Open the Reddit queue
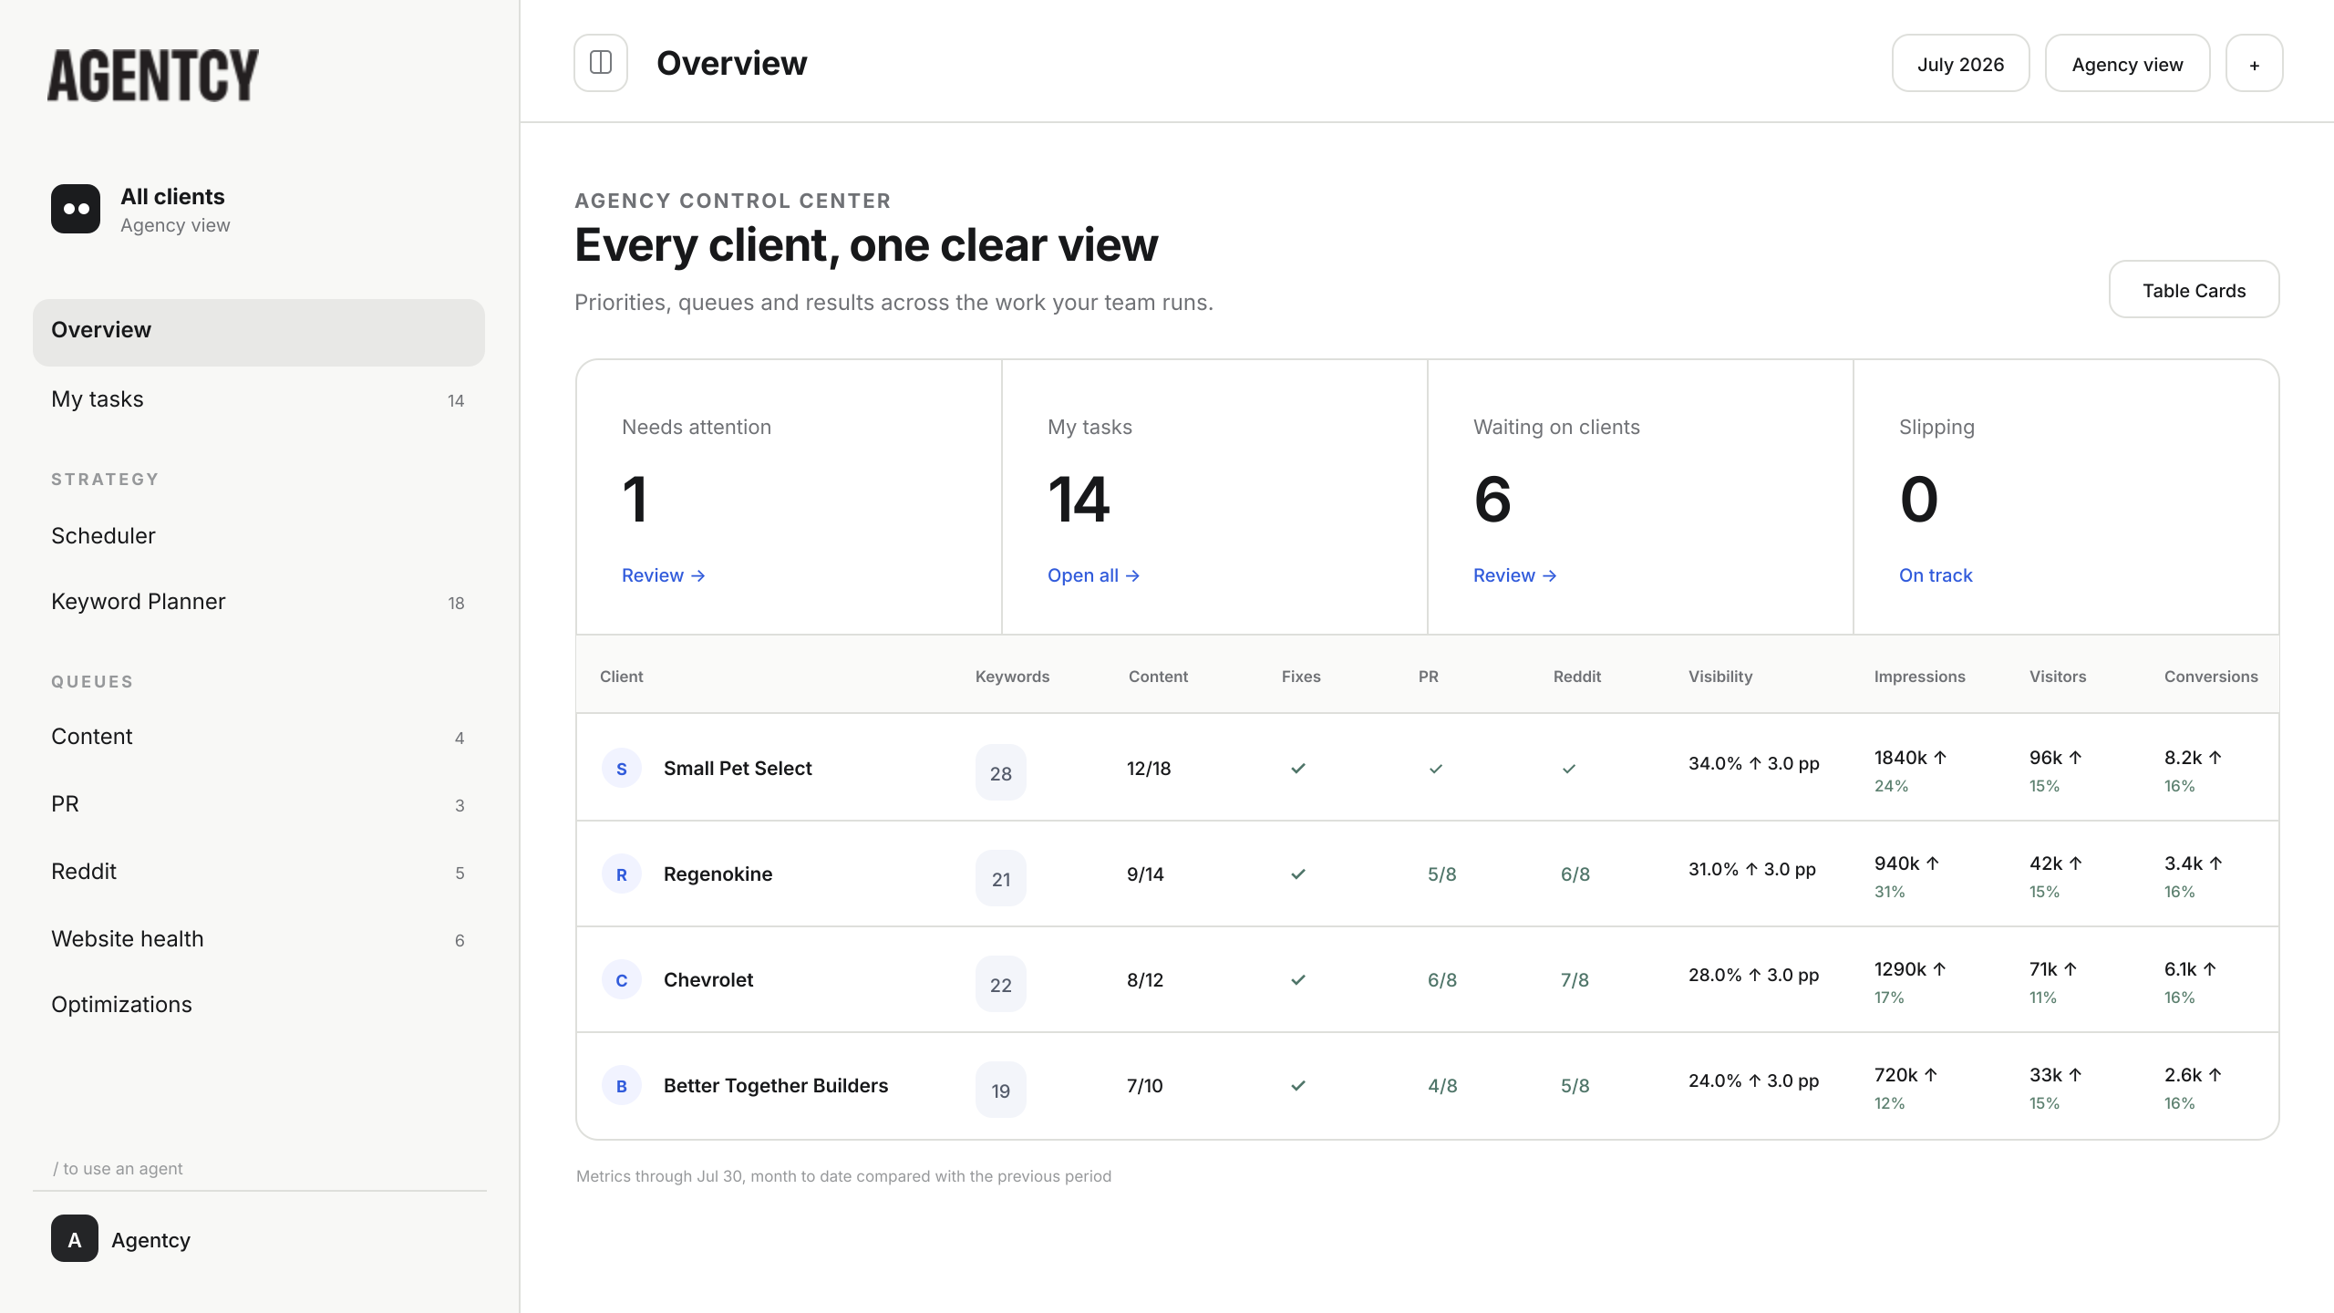The width and height of the screenshot is (2334, 1313). (x=259, y=872)
